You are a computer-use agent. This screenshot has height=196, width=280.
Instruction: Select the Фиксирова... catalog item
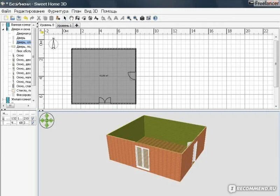pos(23,95)
